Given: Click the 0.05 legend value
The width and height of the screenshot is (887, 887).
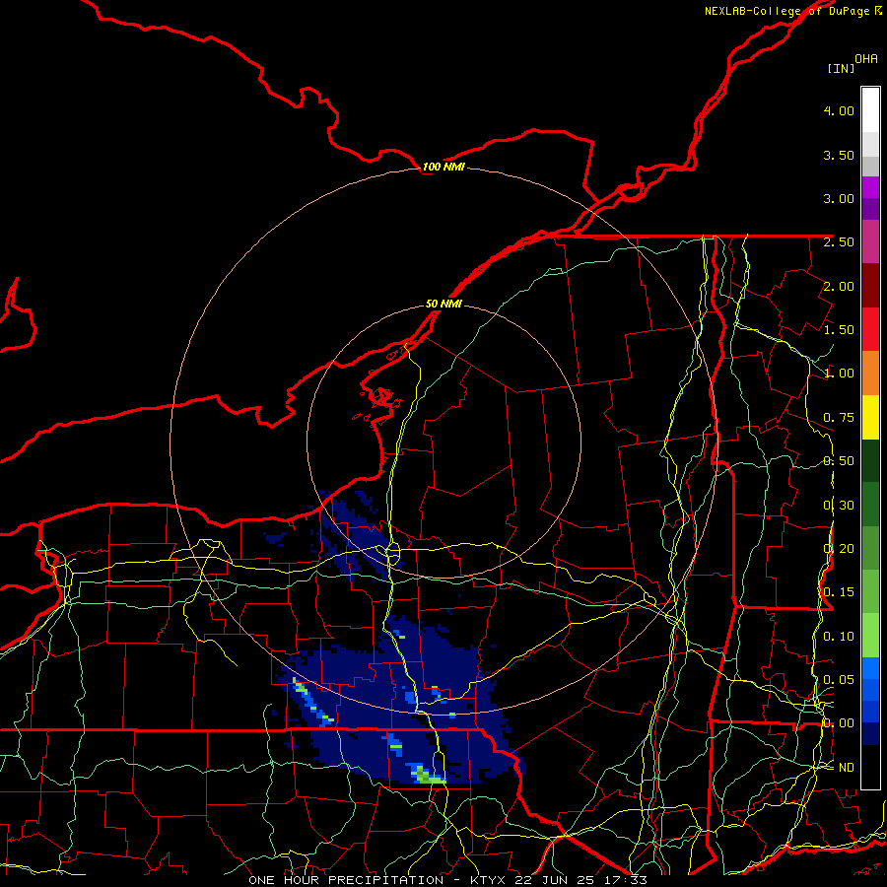Looking at the screenshot, I should (839, 680).
